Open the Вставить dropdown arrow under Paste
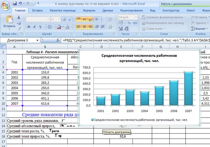210x147 pixels. (x=9, y=29)
